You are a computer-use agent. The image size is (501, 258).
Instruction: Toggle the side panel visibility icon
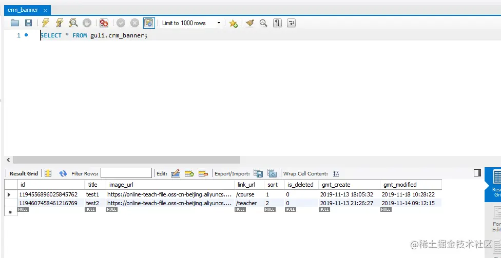[477, 173]
